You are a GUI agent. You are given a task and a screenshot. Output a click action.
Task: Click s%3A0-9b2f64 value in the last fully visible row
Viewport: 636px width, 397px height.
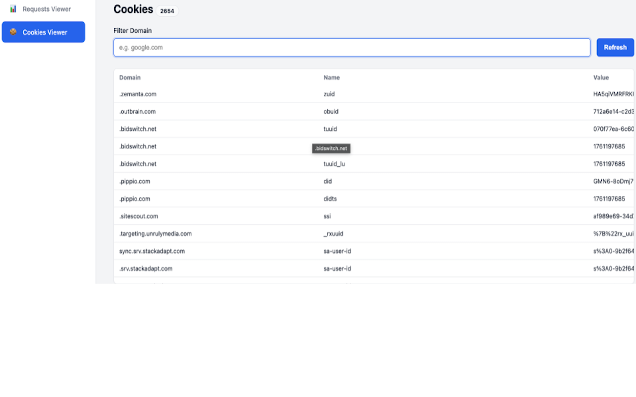pos(614,268)
